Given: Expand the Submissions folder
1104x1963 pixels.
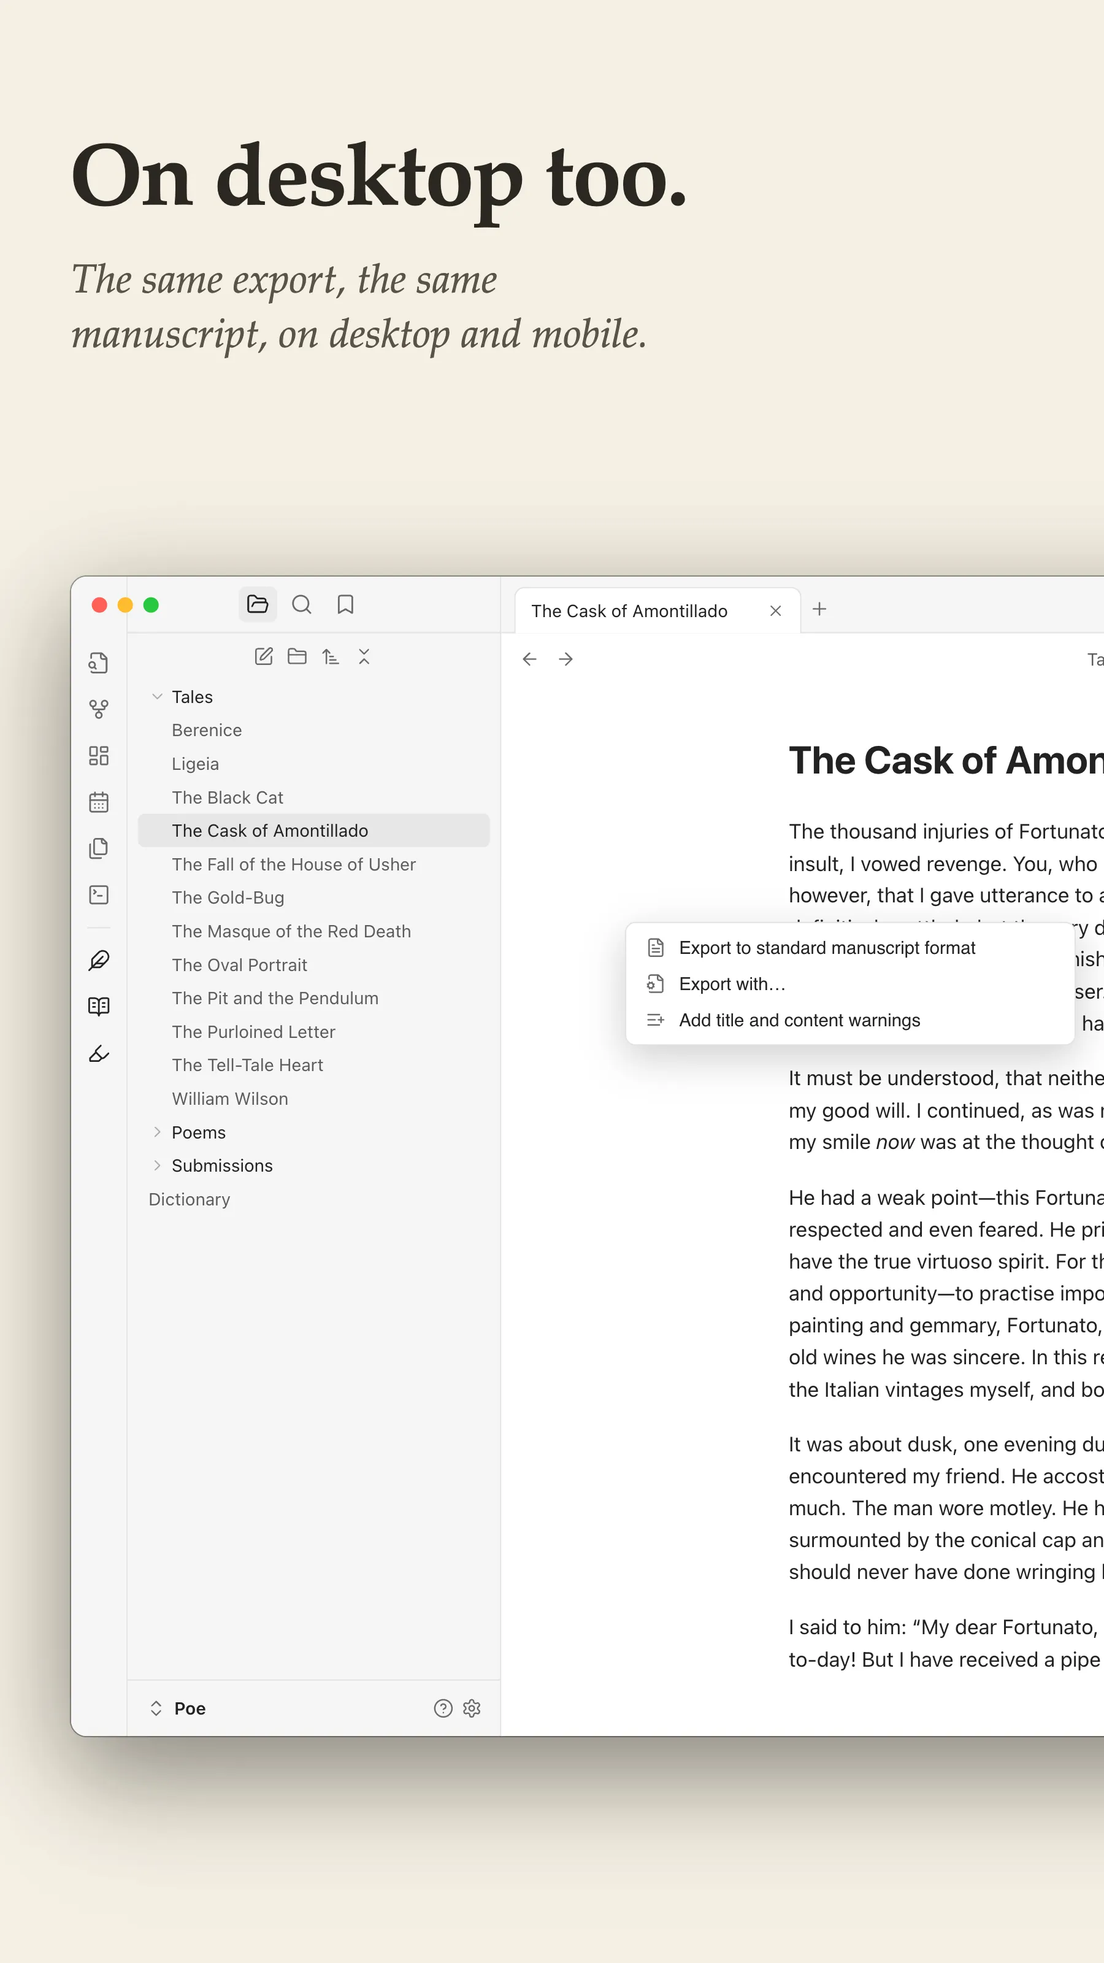Looking at the screenshot, I should (x=157, y=1165).
